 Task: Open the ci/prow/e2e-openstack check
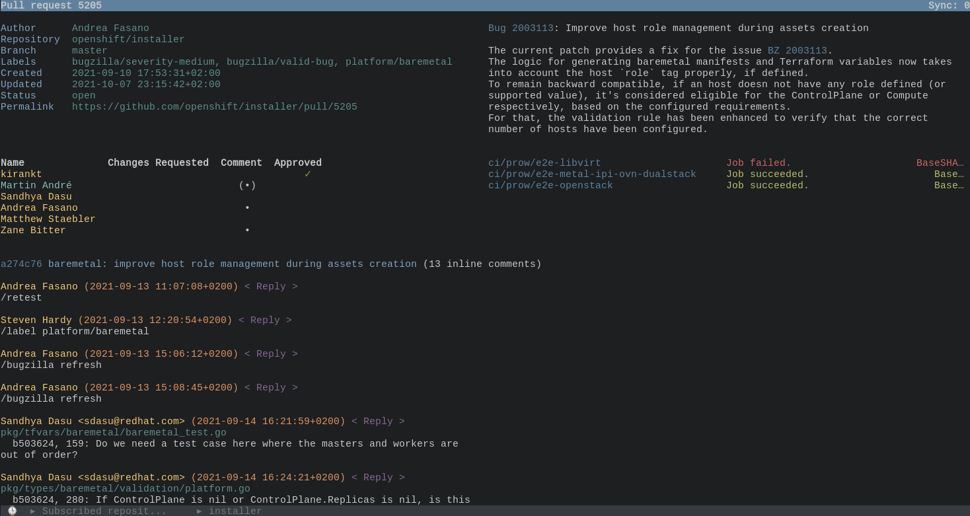550,186
